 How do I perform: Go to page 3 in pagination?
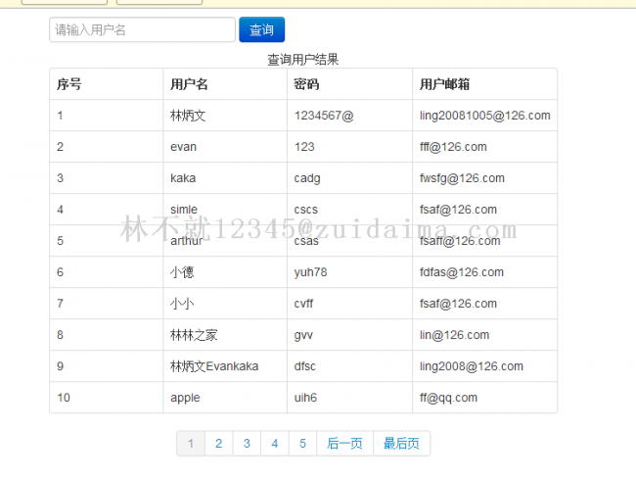coord(247,444)
